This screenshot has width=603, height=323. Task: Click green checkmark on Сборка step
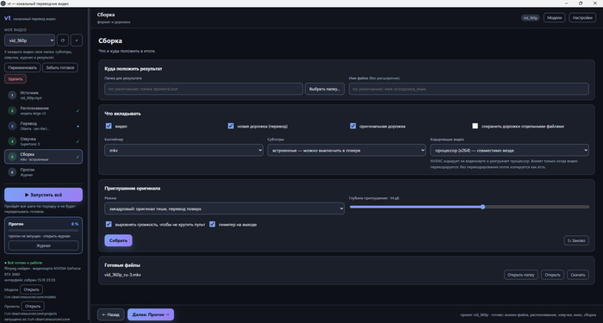(x=78, y=157)
